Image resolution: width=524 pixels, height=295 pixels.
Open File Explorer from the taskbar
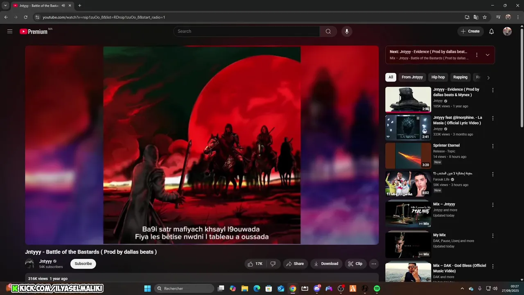[x=245, y=288]
